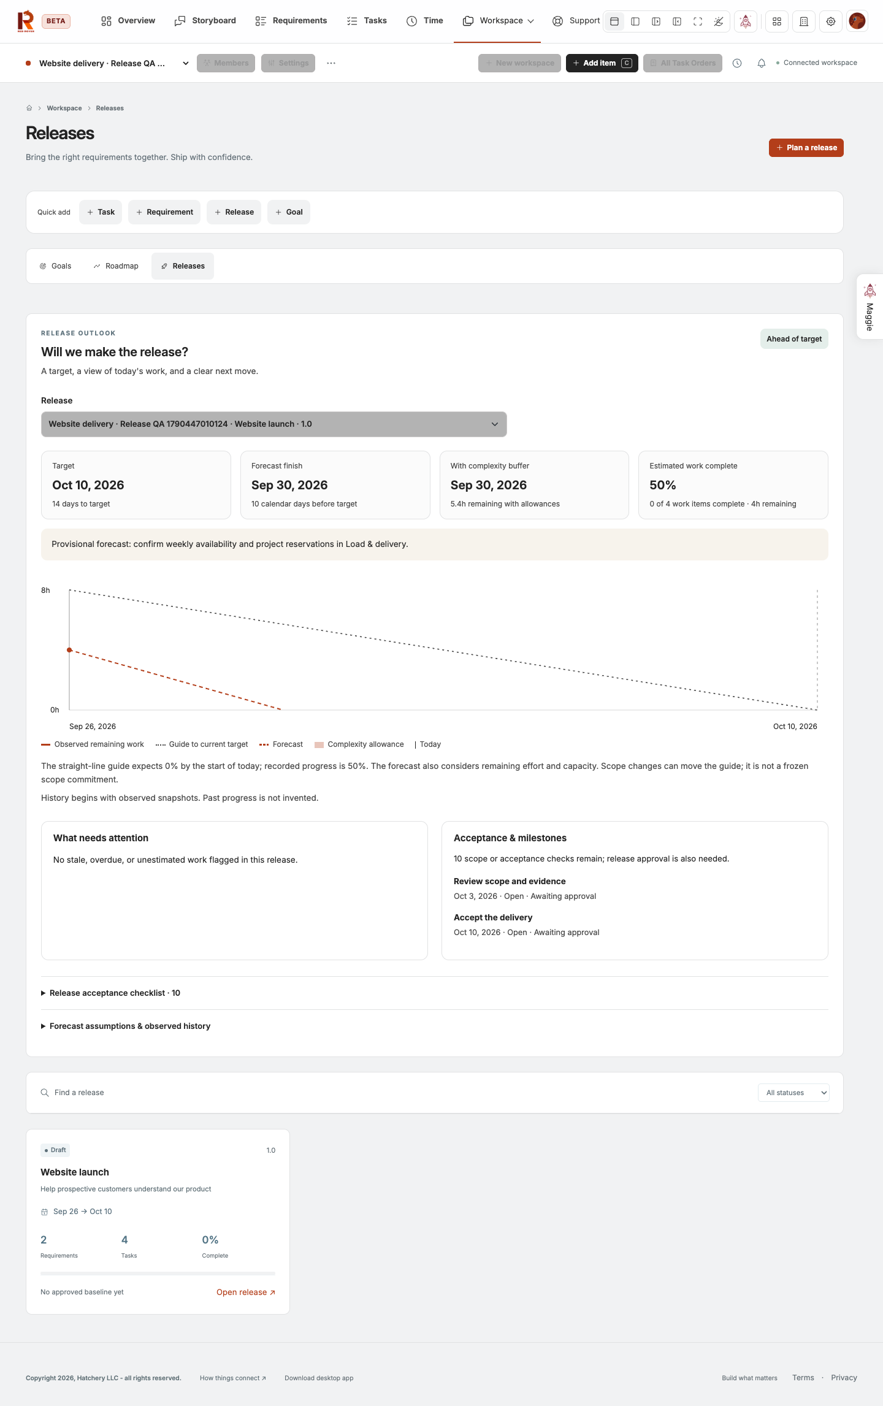
Task: Click the panel-collapse-left layout icon
Action: (677, 21)
